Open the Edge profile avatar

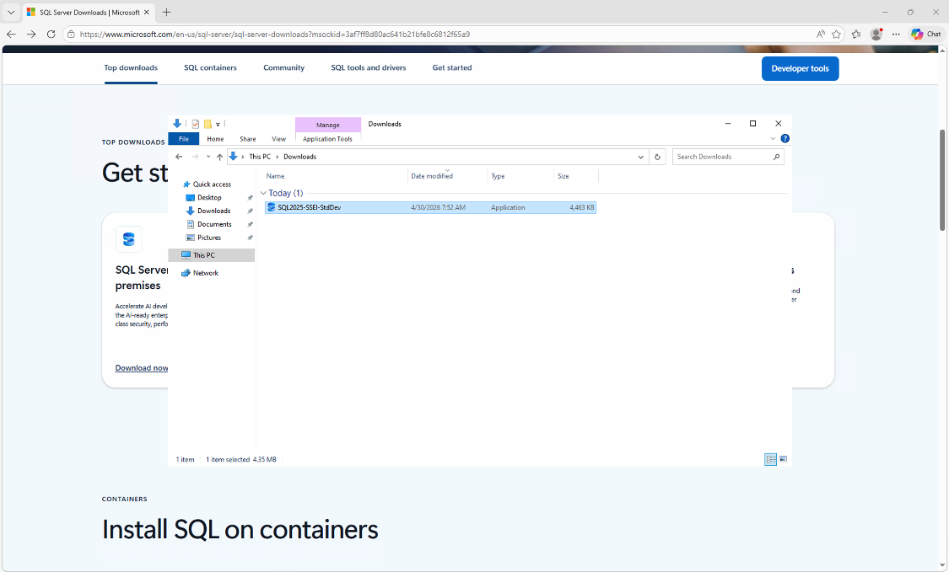[x=876, y=35]
